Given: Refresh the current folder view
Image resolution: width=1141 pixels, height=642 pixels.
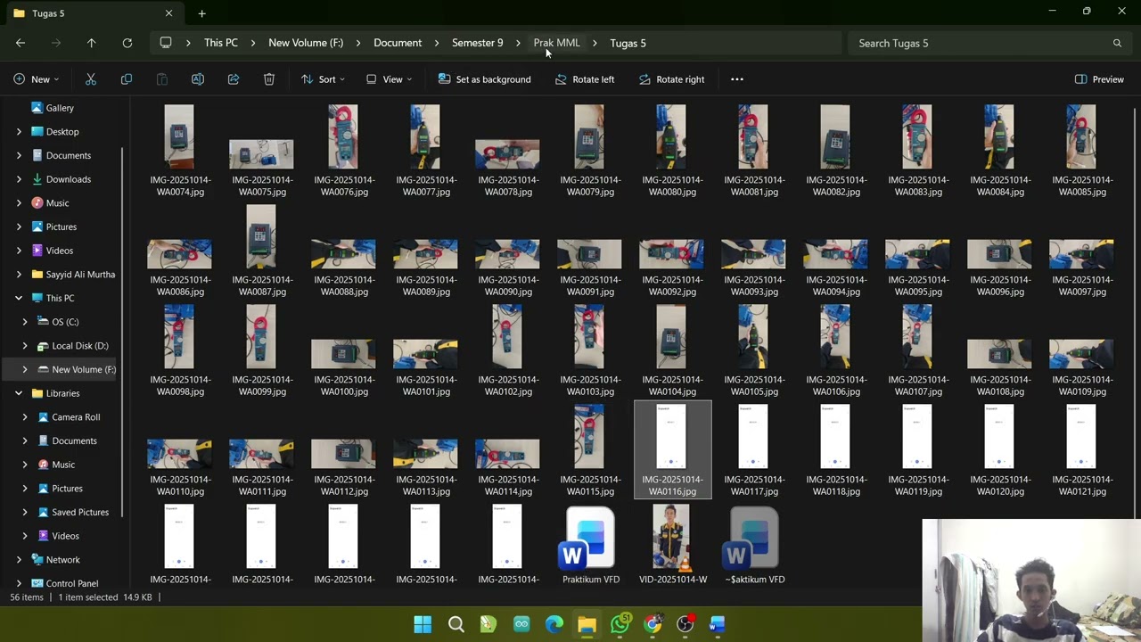Looking at the screenshot, I should 127,43.
